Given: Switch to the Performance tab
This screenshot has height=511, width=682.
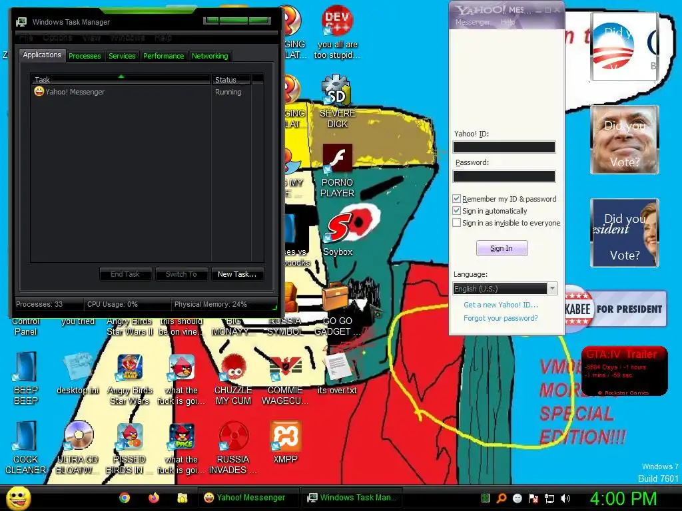Looking at the screenshot, I should click(x=164, y=56).
